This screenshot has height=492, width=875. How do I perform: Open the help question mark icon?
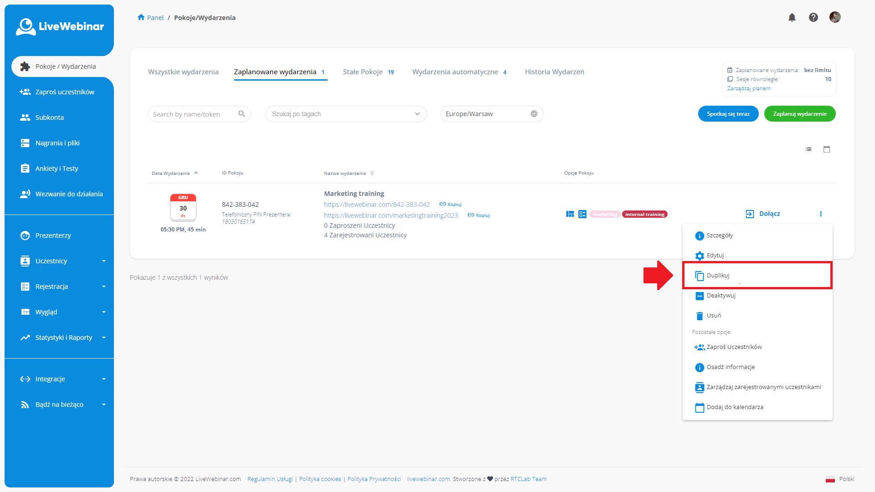click(813, 17)
